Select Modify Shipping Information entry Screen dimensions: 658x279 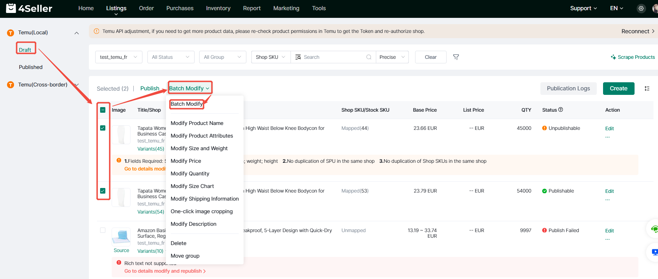click(205, 199)
